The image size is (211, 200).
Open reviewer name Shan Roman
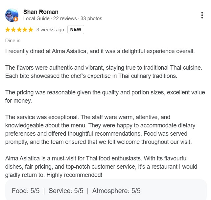click(x=41, y=12)
